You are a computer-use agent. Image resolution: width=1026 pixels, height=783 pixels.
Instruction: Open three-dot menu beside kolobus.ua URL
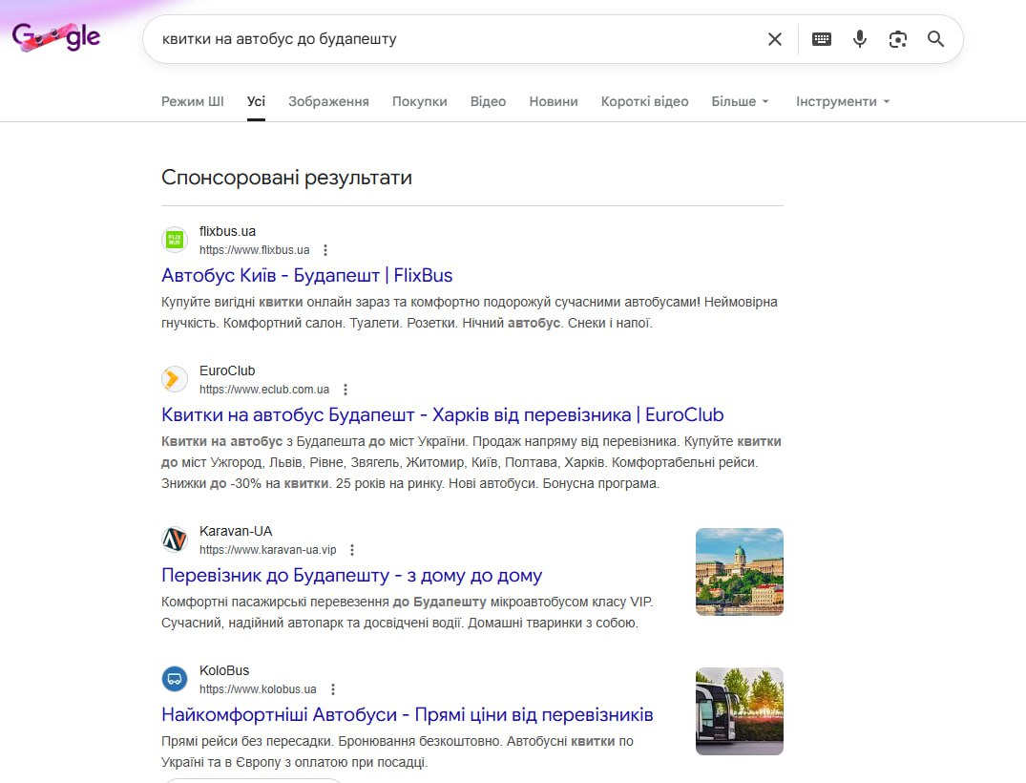coord(333,689)
